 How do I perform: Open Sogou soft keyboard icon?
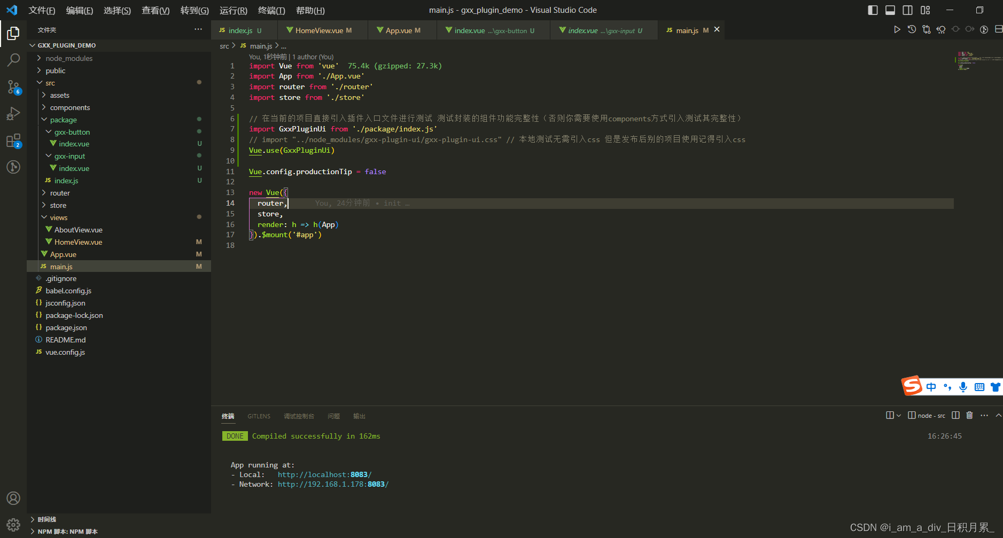click(979, 387)
